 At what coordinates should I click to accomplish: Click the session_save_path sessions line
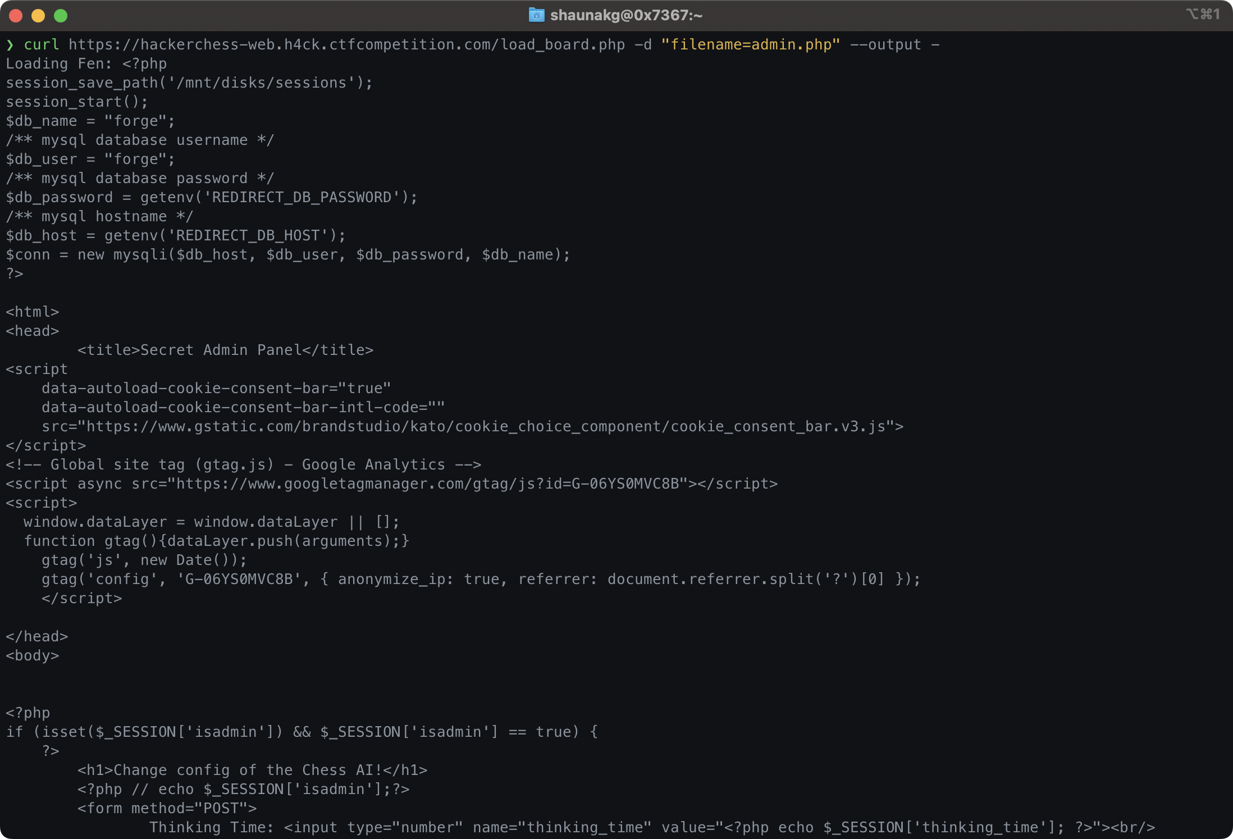pyautogui.click(x=188, y=83)
